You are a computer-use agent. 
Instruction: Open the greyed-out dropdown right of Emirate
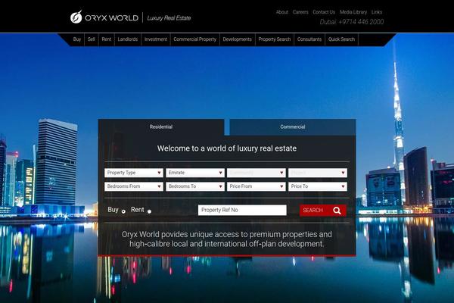[257, 173]
